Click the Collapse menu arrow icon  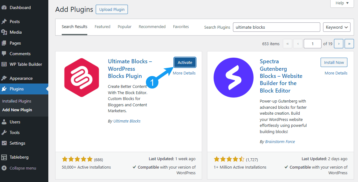[4, 168]
